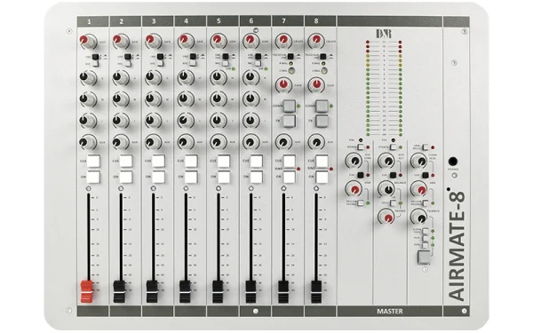The image size is (533, 333).
Task: Click the AUX knob on channel 7
Action: point(283,142)
